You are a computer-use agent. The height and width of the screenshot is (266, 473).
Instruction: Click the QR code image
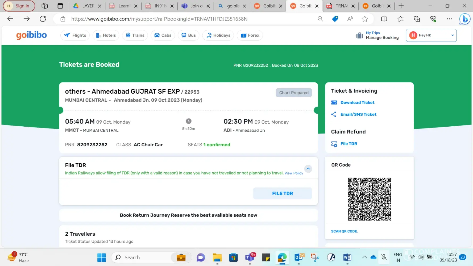point(369,199)
